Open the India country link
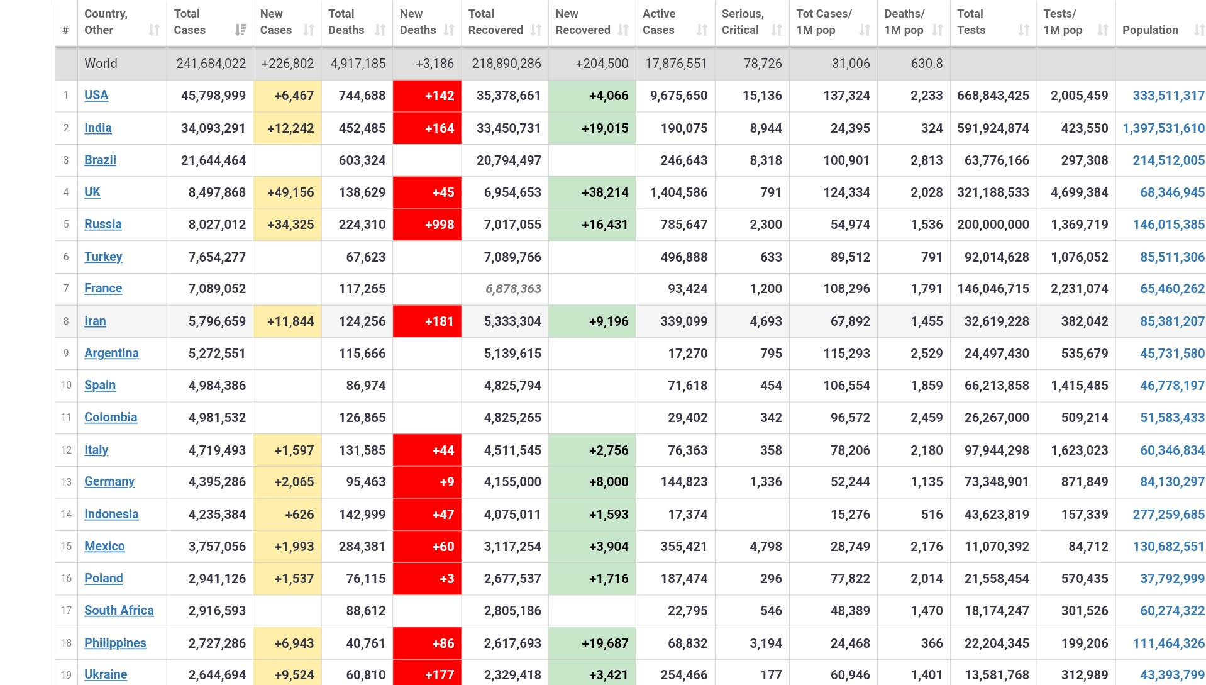Screen dimensions: 1206x685 tap(98, 128)
